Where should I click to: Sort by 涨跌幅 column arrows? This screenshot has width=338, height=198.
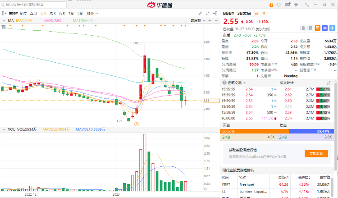(x=310, y=178)
